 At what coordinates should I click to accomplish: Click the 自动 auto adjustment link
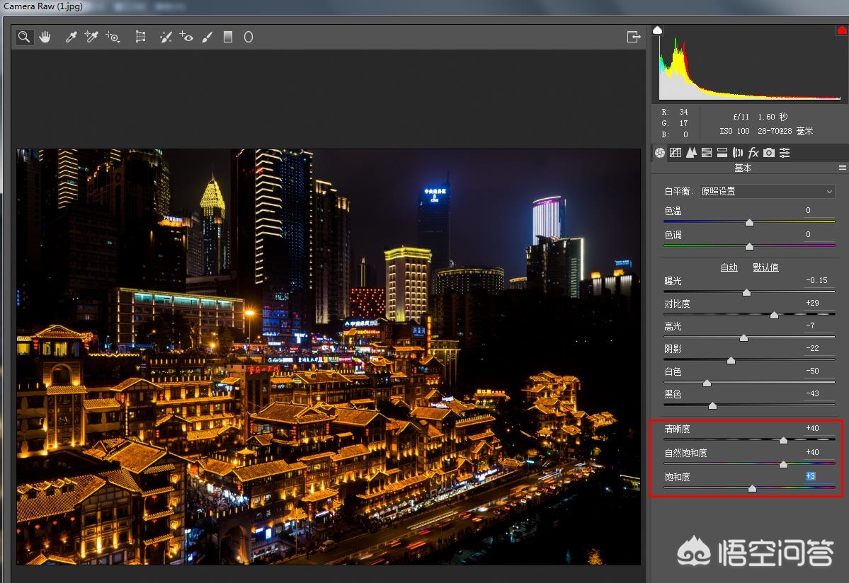[x=729, y=267]
